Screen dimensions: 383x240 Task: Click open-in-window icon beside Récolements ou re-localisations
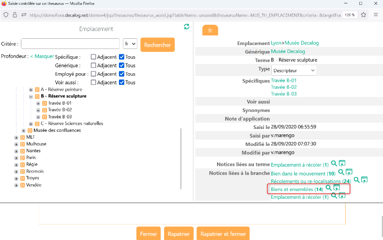pyautogui.click(x=365, y=180)
